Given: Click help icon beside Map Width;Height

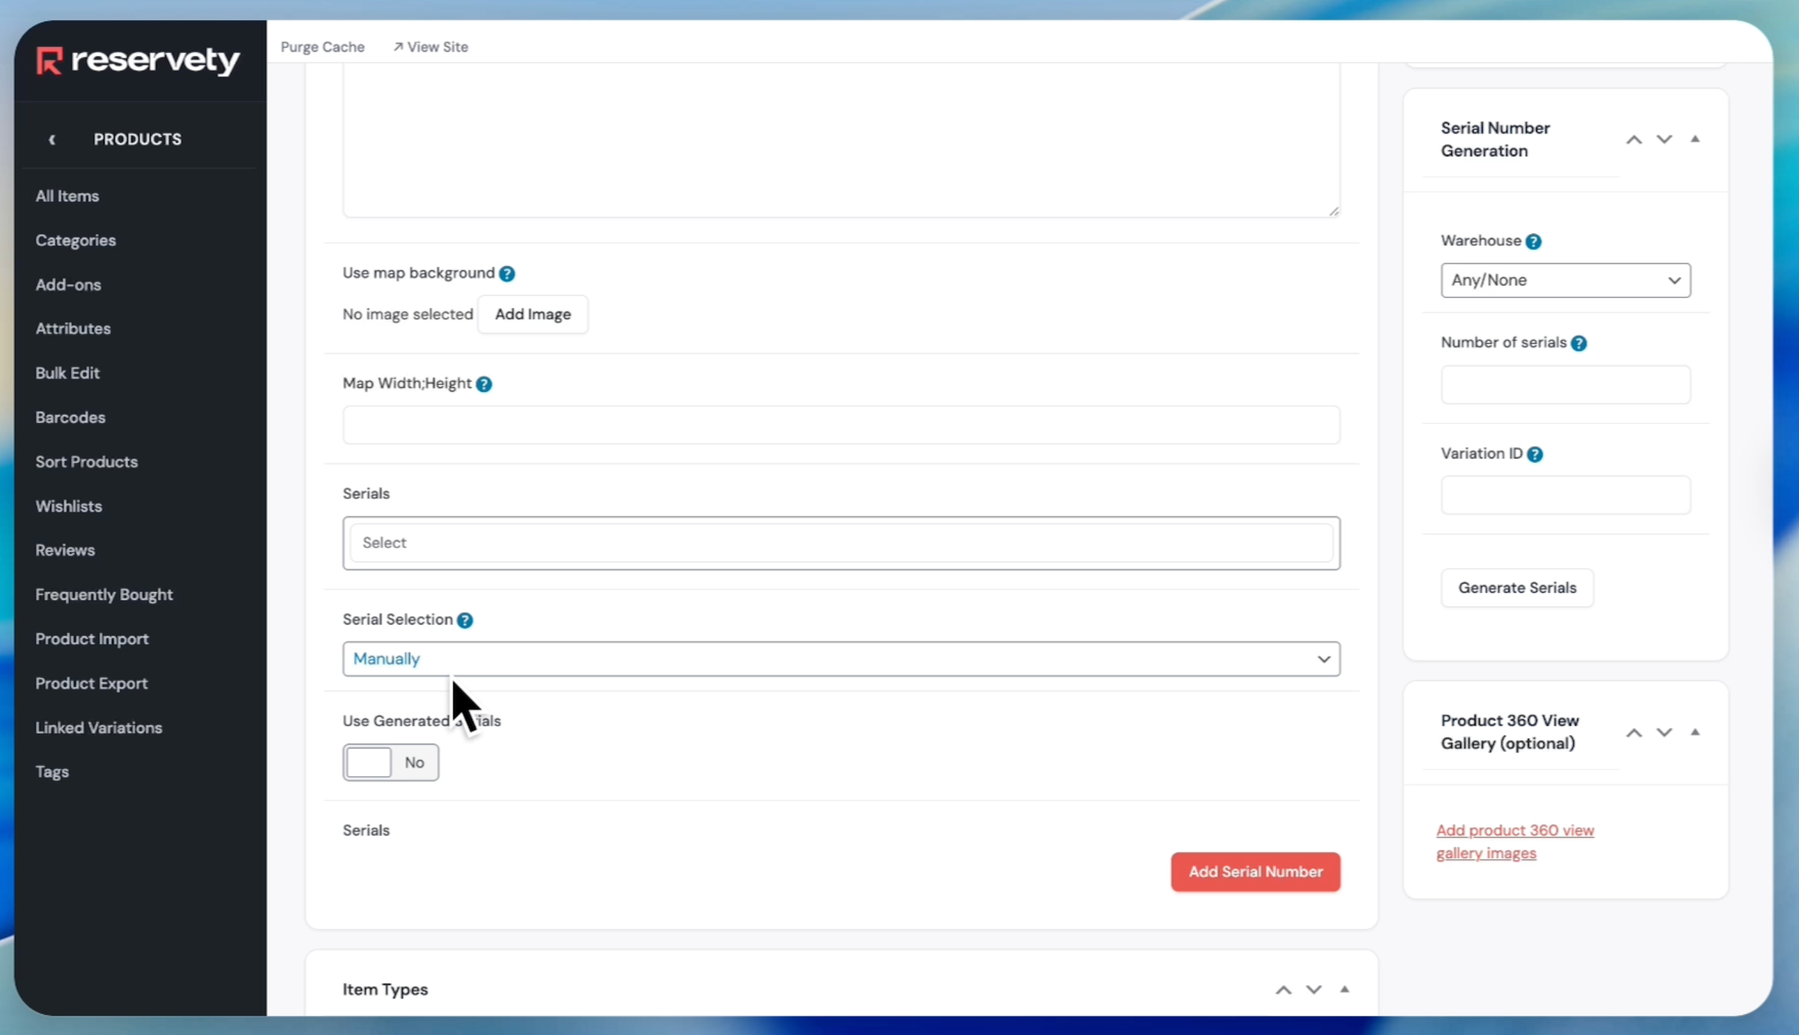Looking at the screenshot, I should pyautogui.click(x=484, y=385).
